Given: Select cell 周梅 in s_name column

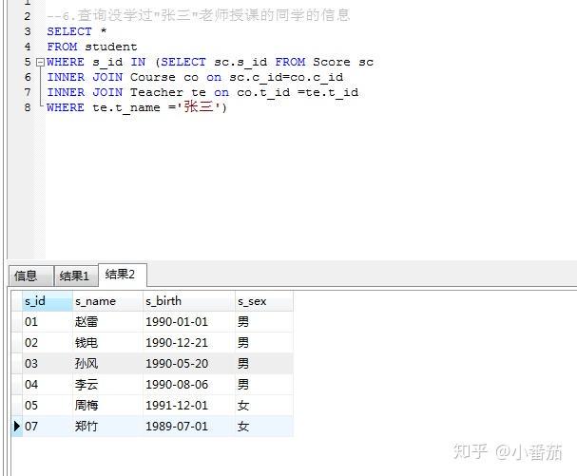Looking at the screenshot, I should click(x=107, y=406).
